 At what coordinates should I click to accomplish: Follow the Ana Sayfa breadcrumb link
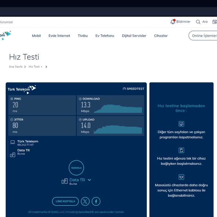[x=16, y=67]
